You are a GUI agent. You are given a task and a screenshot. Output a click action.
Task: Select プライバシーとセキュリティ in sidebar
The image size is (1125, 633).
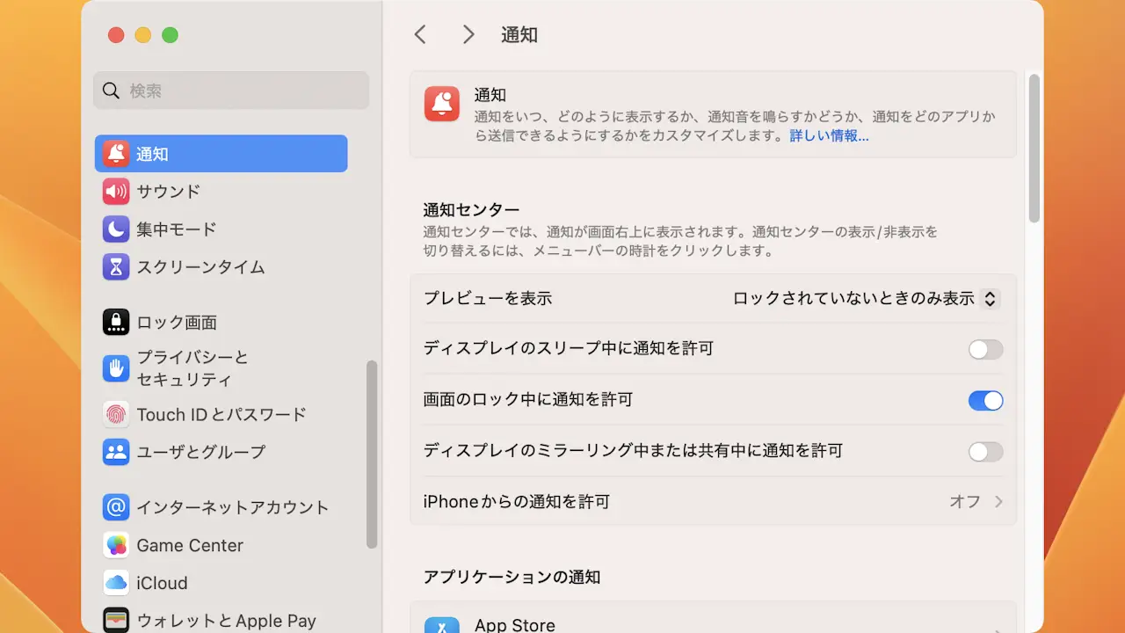[x=192, y=368]
